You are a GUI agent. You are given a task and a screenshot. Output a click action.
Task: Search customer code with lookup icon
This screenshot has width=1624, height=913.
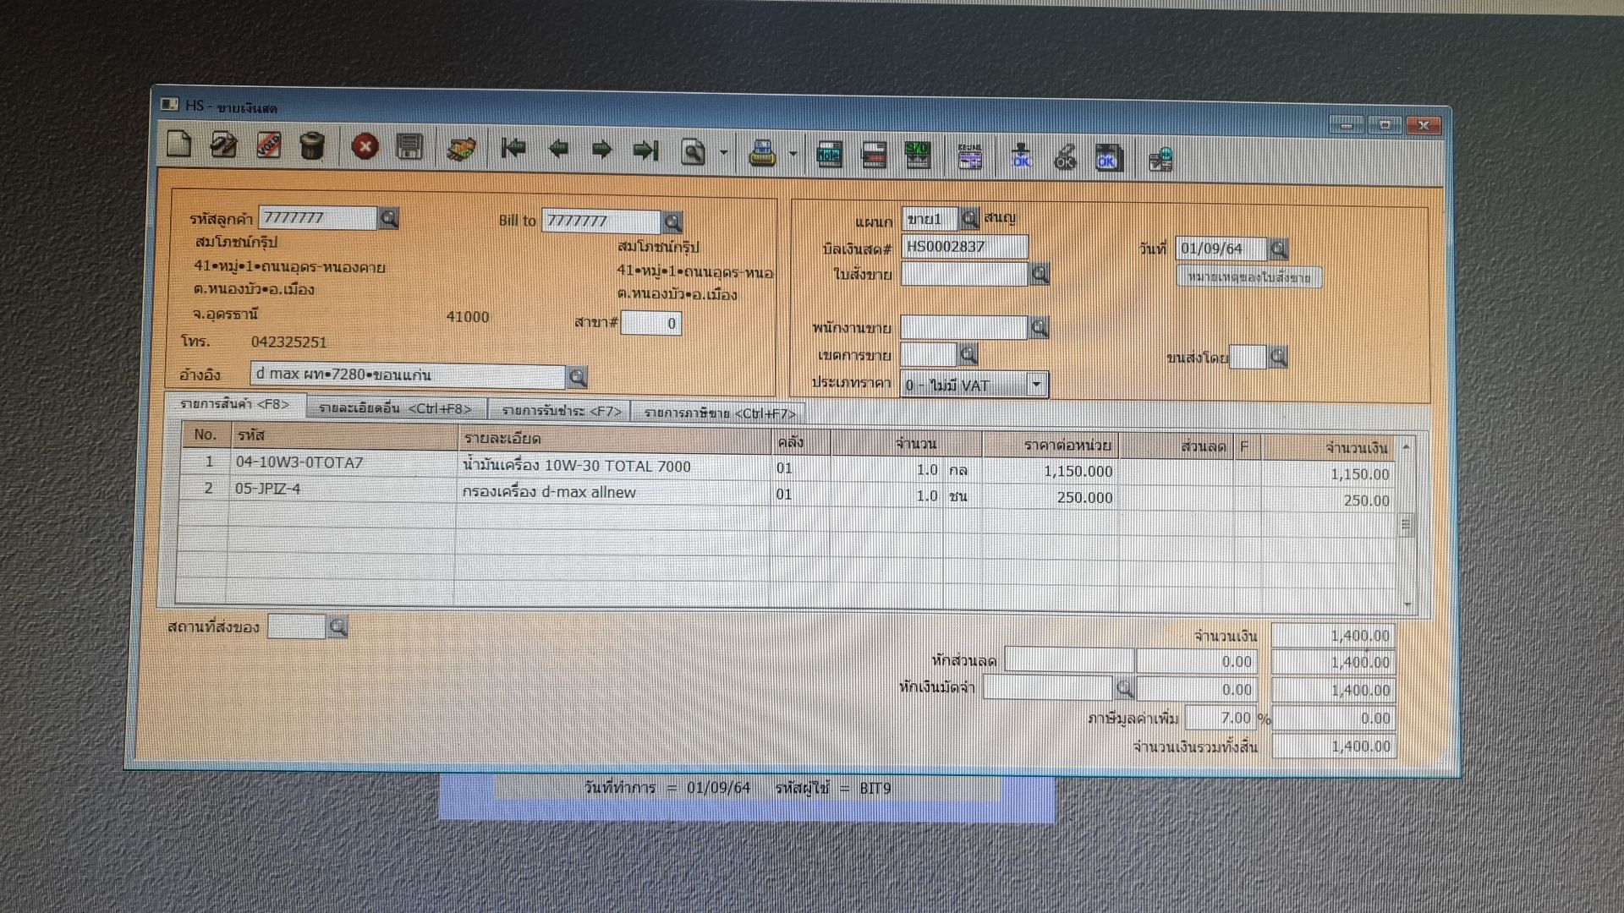(389, 219)
